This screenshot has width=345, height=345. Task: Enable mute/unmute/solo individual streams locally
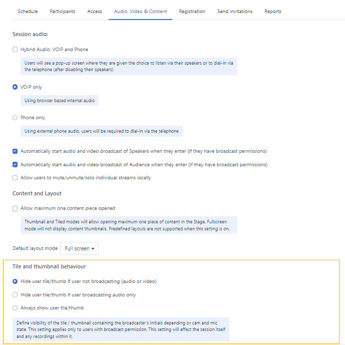(x=15, y=178)
